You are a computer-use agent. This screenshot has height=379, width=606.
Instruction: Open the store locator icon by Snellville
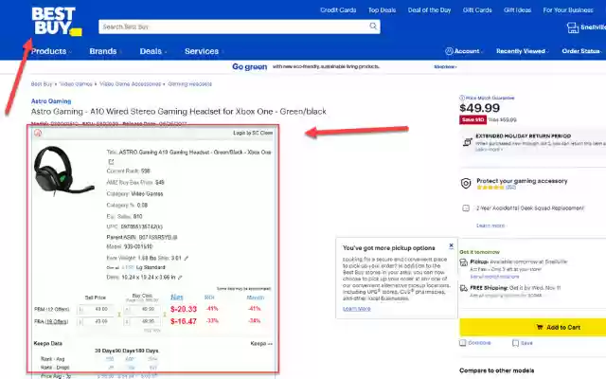[x=572, y=27]
